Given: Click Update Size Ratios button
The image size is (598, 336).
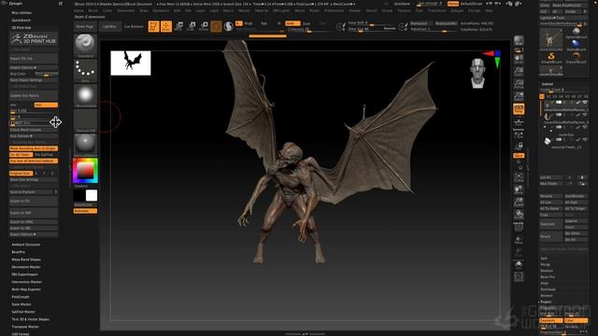Looking at the screenshot, I should coord(34,95).
